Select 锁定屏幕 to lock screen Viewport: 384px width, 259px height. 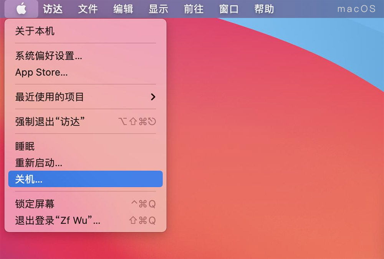(x=86, y=204)
